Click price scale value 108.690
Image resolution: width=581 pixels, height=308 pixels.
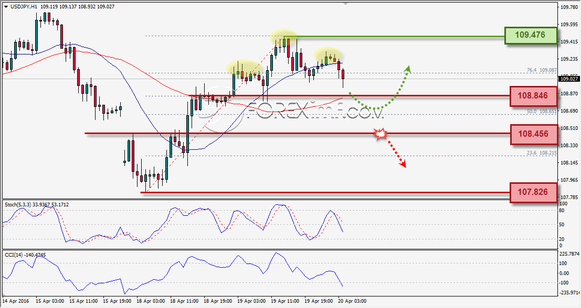[569, 111]
